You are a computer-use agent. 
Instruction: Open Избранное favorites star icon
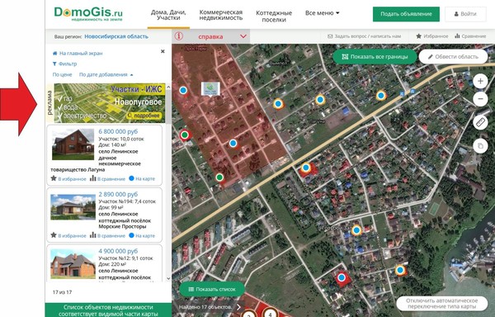click(x=418, y=36)
